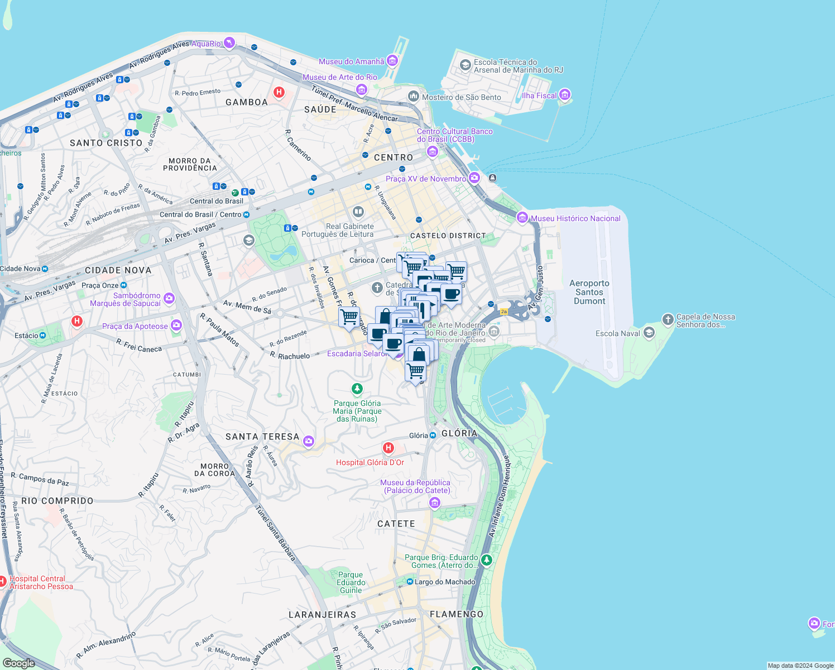Click the Cidade Nova metro station icon
This screenshot has height=670, width=835.
click(45, 269)
